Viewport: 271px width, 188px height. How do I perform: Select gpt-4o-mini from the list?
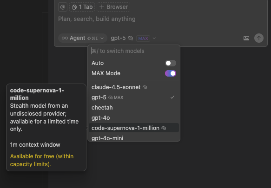point(134,138)
